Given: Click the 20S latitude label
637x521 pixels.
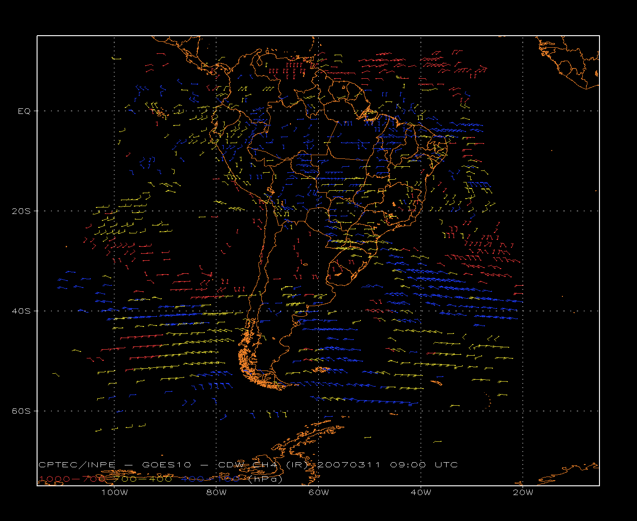Looking at the screenshot, I should (x=21, y=211).
